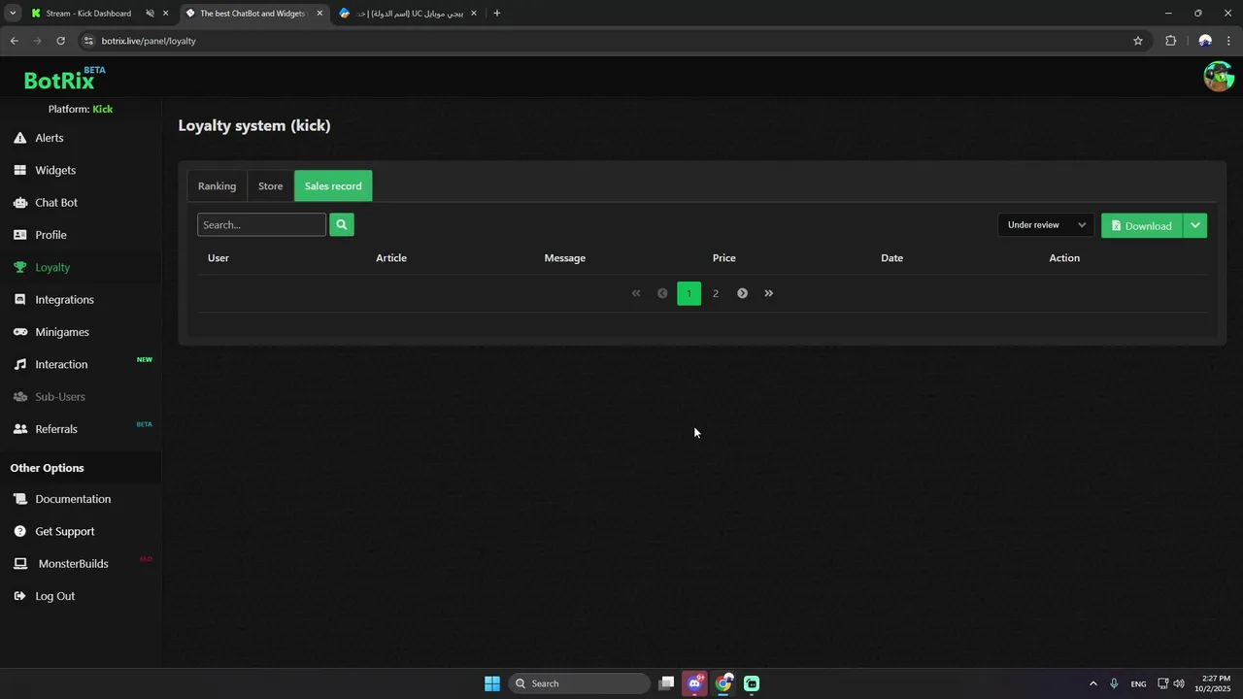
Task: Click the Referrals people icon
Action: click(x=20, y=429)
